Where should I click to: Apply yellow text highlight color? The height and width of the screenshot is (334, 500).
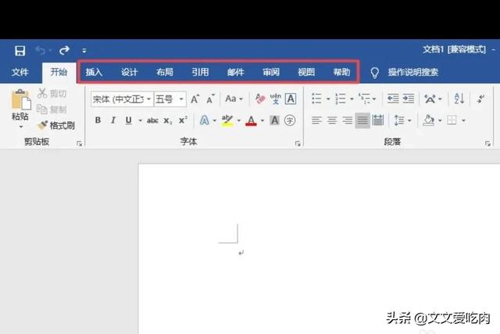pos(227,120)
